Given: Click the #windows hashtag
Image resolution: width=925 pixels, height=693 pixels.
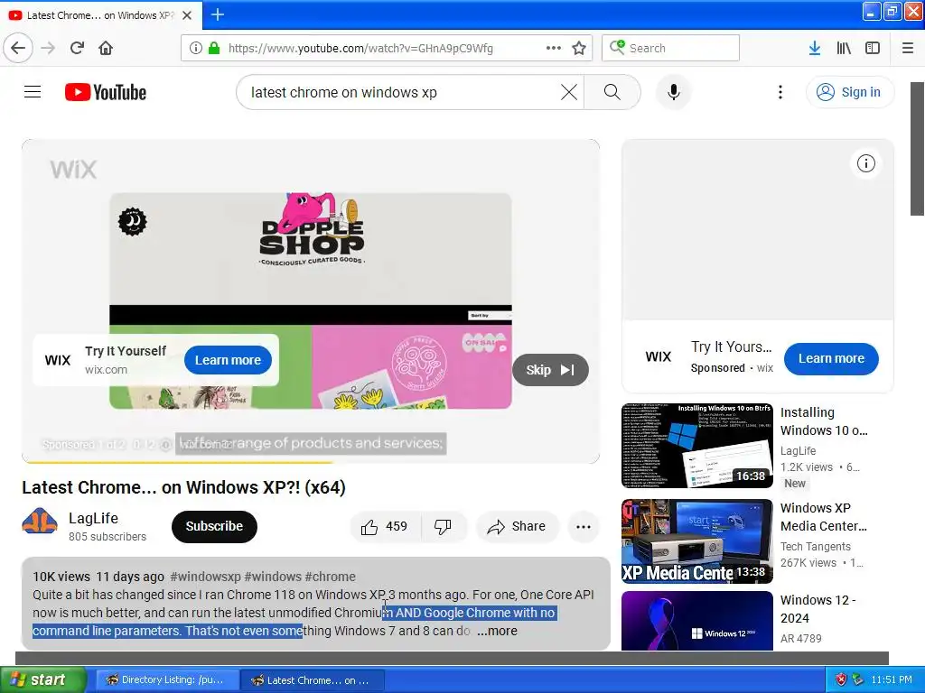Looking at the screenshot, I should coord(273,577).
